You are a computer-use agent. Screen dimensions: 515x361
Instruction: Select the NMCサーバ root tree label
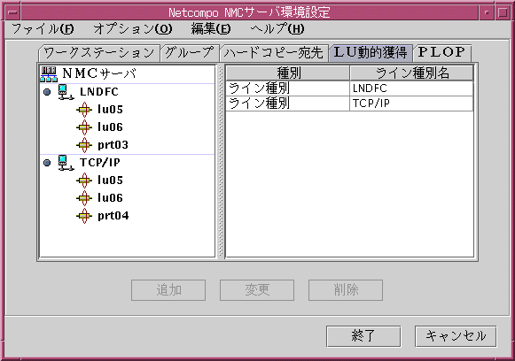(99, 73)
